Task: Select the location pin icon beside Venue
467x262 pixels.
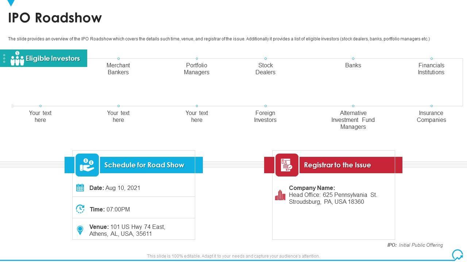Action: (x=80, y=230)
